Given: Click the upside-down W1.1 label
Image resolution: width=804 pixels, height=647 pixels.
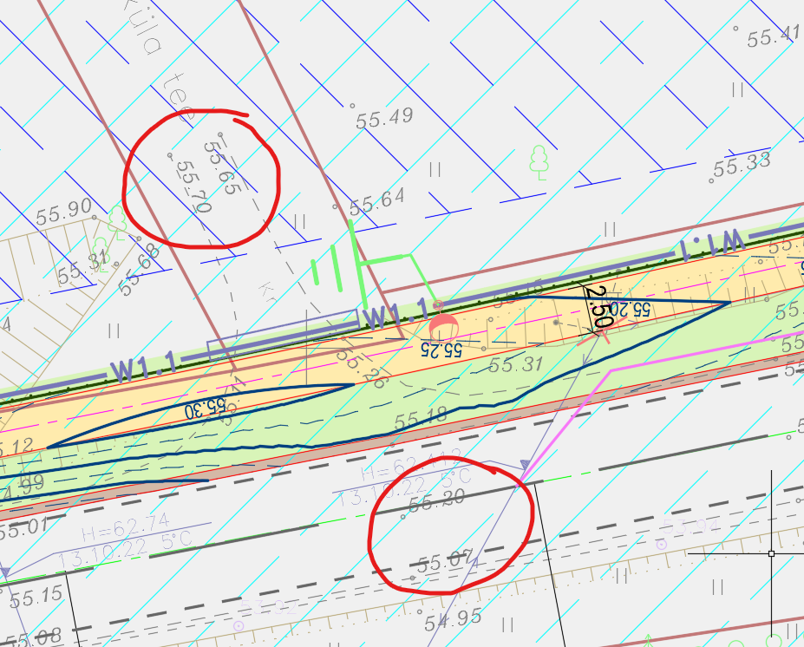Looking at the screenshot, I should click(711, 245).
